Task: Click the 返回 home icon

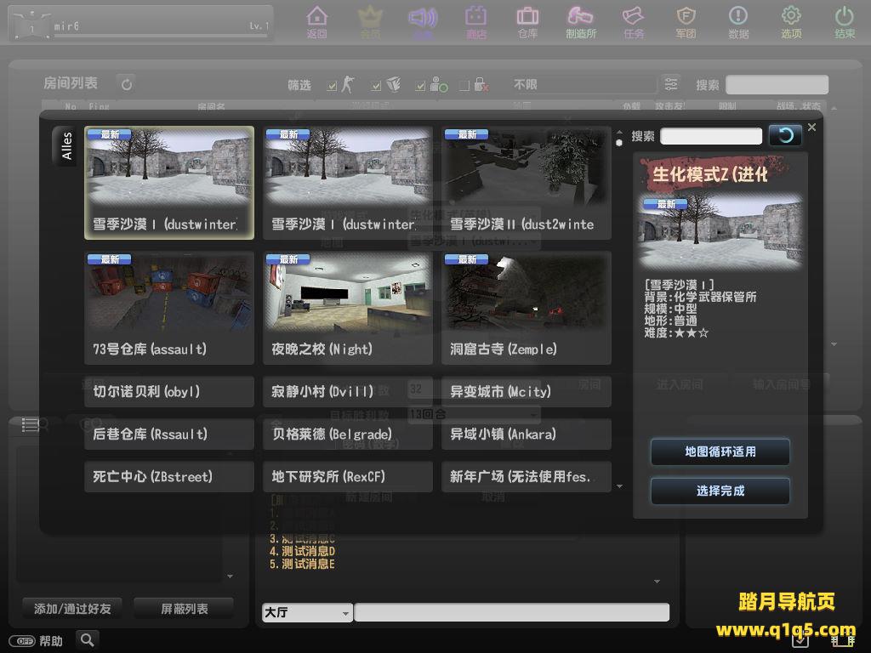Action: point(316,21)
